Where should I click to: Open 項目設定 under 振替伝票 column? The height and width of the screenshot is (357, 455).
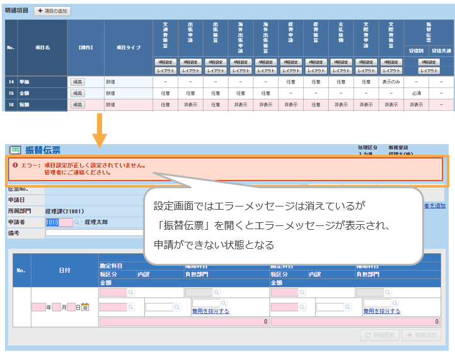[x=429, y=62]
